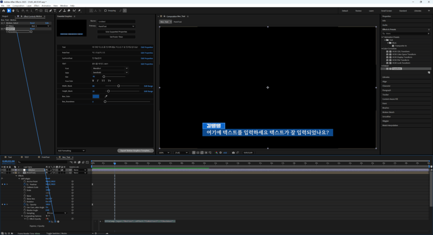
Task: Select the Horizontal Type tool
Action: pyautogui.click(x=55, y=11)
